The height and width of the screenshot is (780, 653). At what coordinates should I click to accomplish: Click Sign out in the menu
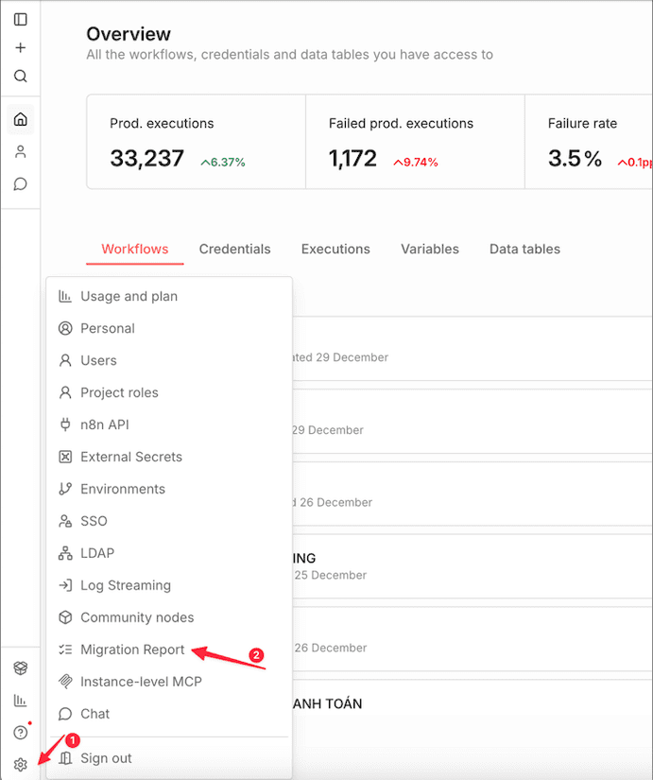(106, 758)
